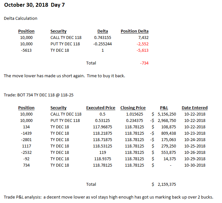Select the delta value 0.743155
Image resolution: width=222 pixels, height=203 pixels.
(103, 38)
